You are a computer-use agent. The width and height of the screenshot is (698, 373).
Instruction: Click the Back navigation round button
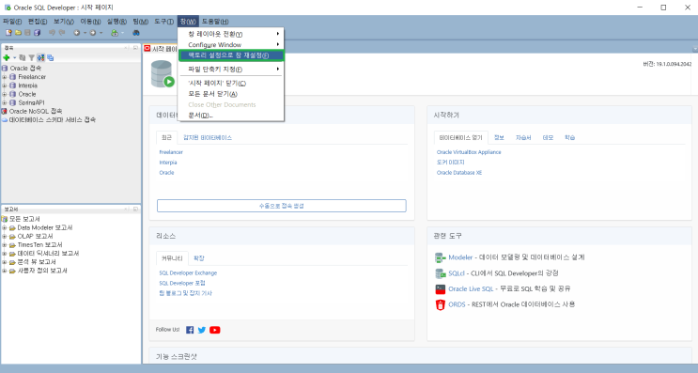point(77,33)
